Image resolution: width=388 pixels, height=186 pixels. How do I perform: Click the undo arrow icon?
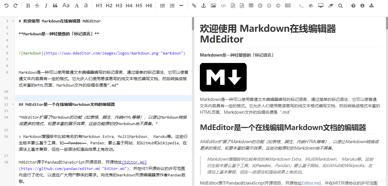6,6
